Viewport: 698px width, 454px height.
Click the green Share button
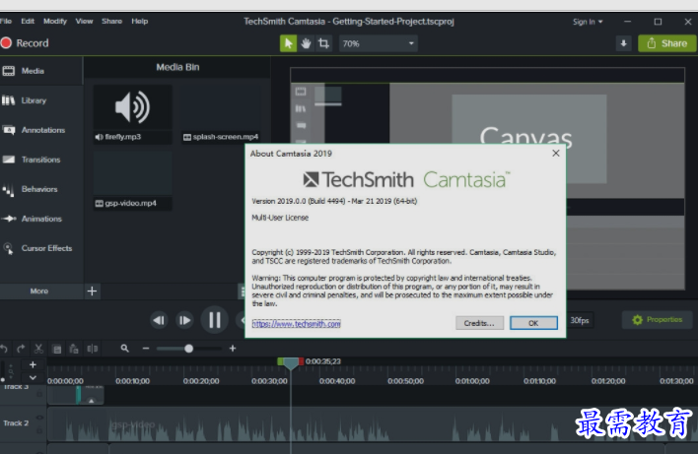pyautogui.click(x=666, y=43)
